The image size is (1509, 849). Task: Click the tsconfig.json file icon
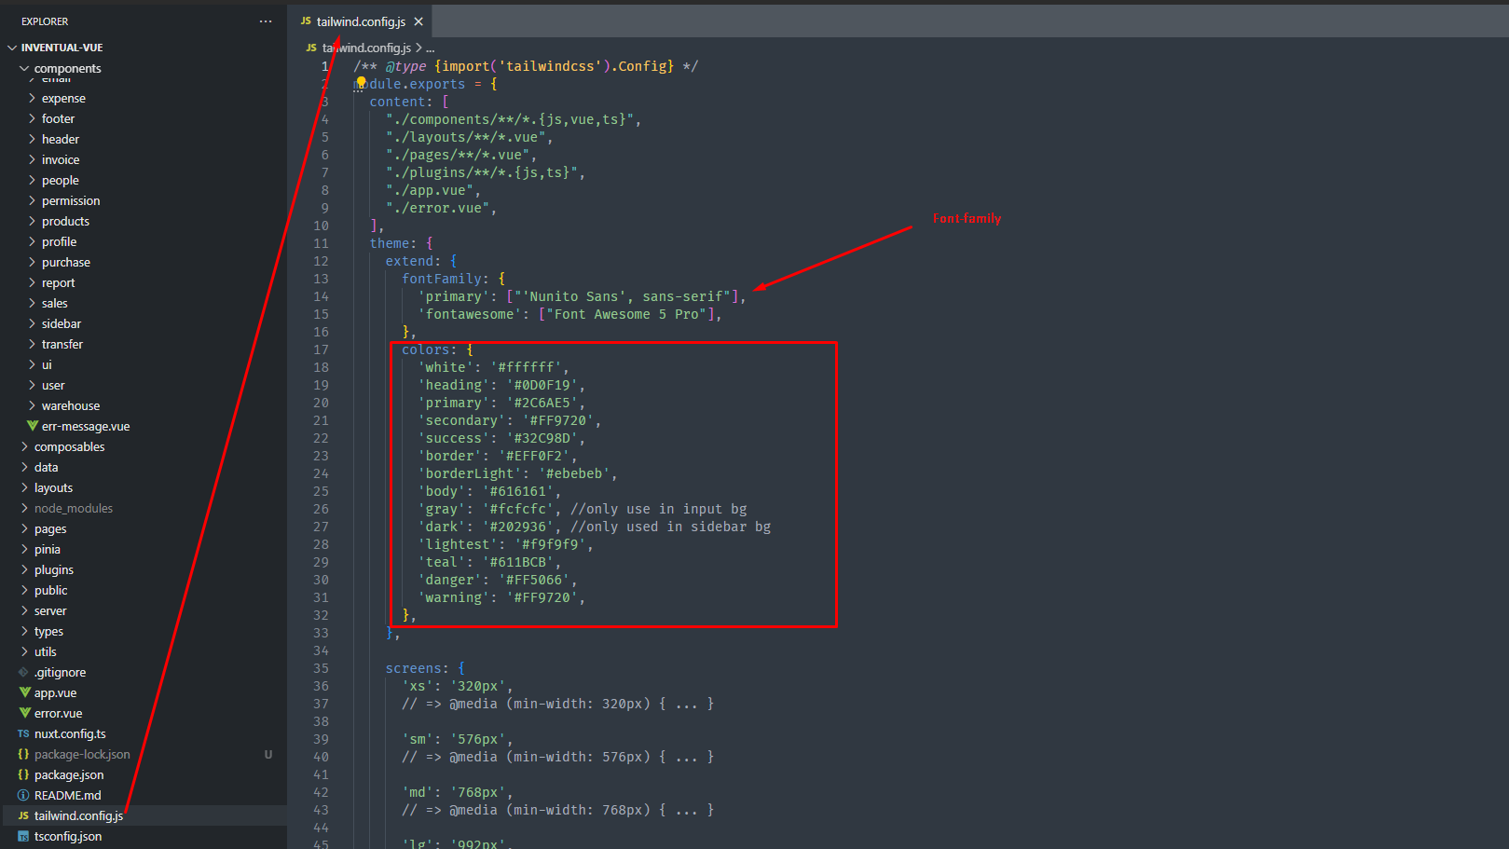point(23,836)
